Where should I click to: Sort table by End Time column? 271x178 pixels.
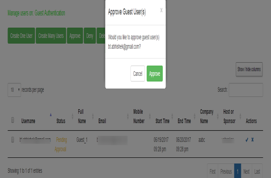(x=184, y=121)
